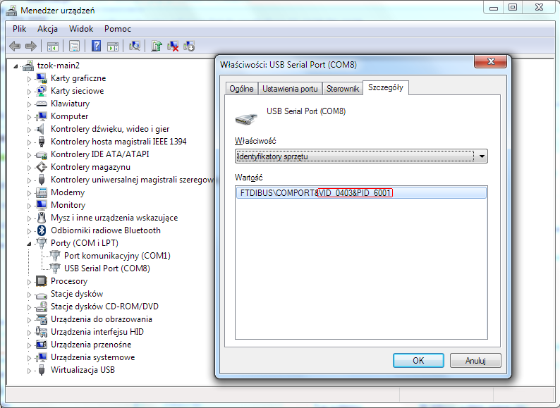The height and width of the screenshot is (408, 560).
Task: Open the Akcja menu
Action: pos(47,29)
